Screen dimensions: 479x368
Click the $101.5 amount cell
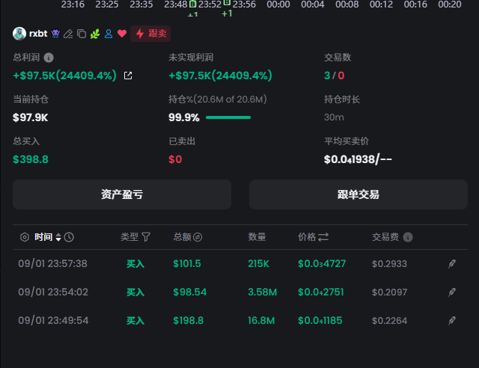(187, 263)
